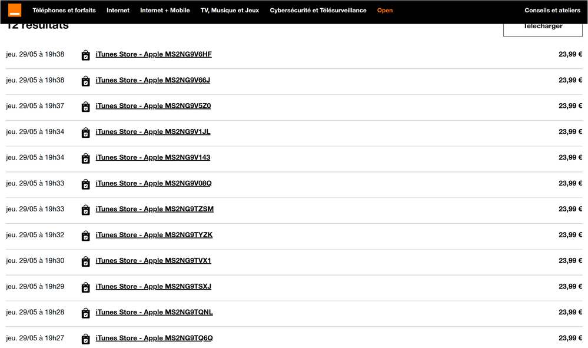The image size is (588, 348).
Task: Click 23,99 € amount on MS2NG9V1JL row
Action: [x=570, y=132]
